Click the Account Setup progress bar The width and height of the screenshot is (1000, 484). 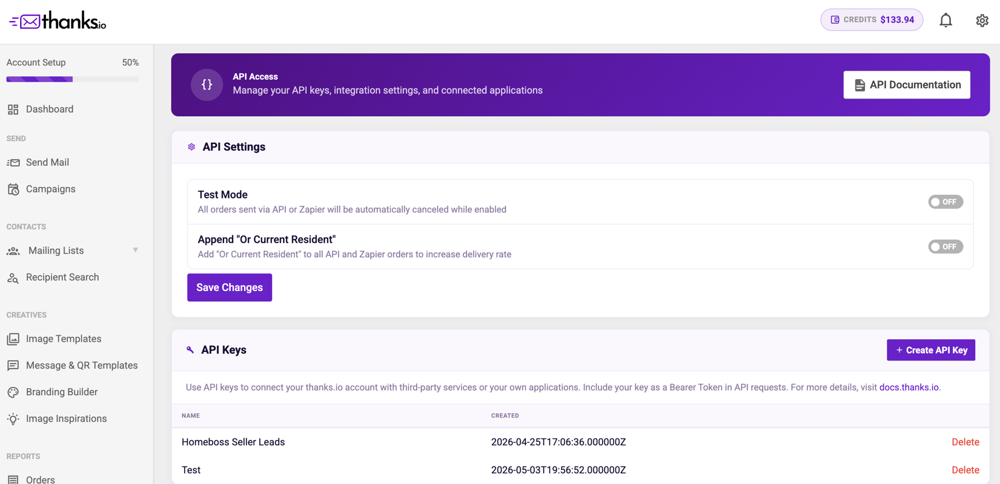tap(73, 79)
